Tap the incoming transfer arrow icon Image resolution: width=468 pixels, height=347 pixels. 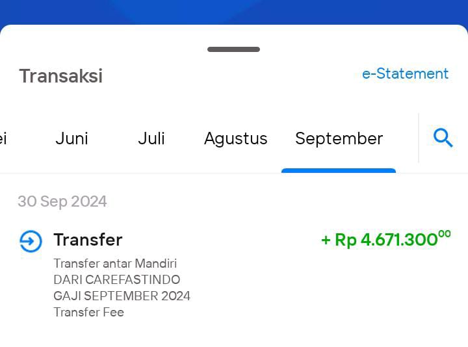point(31,241)
